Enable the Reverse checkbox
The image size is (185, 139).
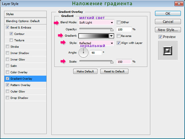click(118, 36)
